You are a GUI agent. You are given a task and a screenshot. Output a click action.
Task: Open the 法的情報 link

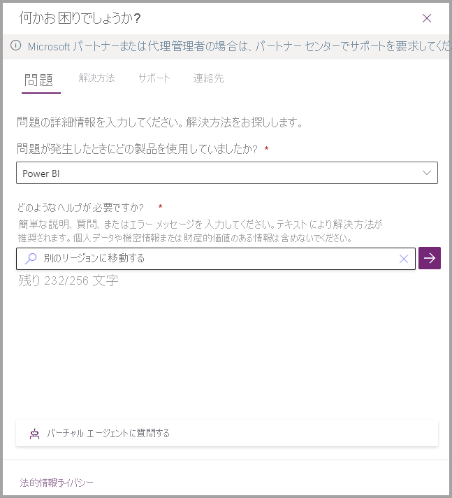tap(37, 483)
